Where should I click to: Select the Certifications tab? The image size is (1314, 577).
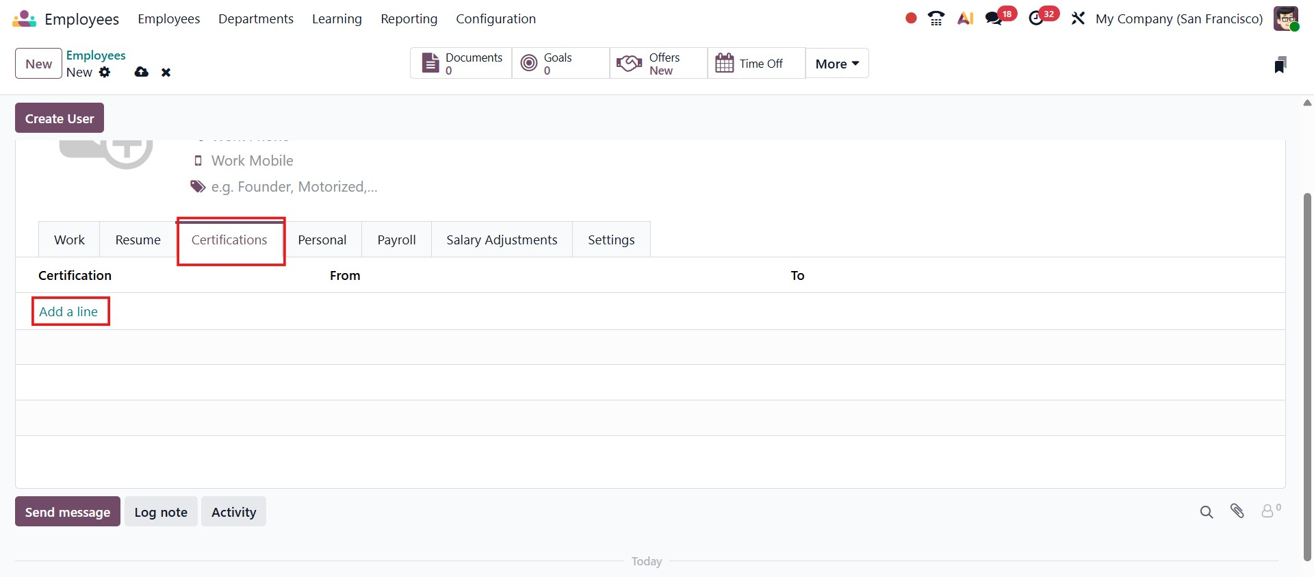coord(229,240)
